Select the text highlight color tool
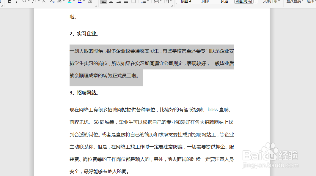 69,2
